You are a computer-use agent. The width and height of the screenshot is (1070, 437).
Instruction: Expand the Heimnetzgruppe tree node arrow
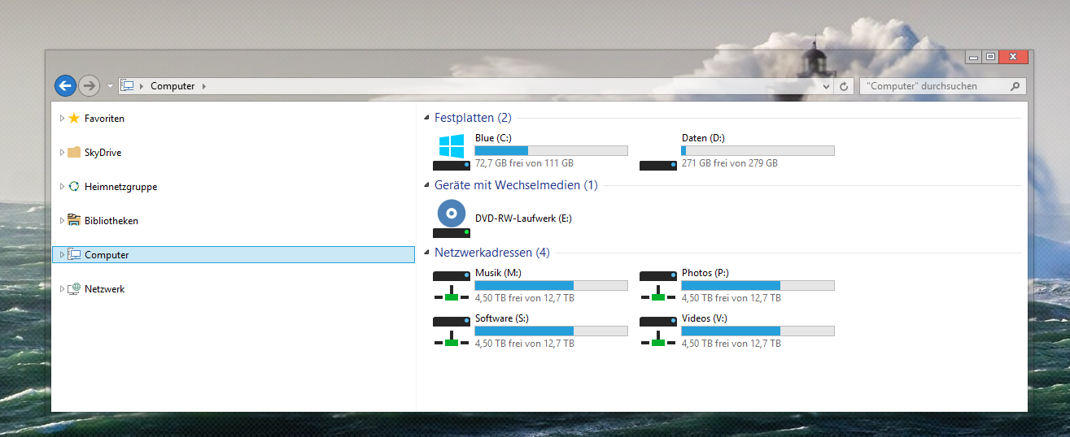(62, 187)
